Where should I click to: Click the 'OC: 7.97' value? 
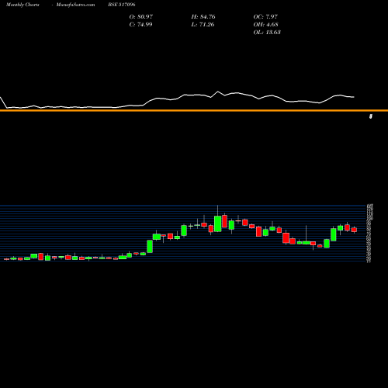265,17
